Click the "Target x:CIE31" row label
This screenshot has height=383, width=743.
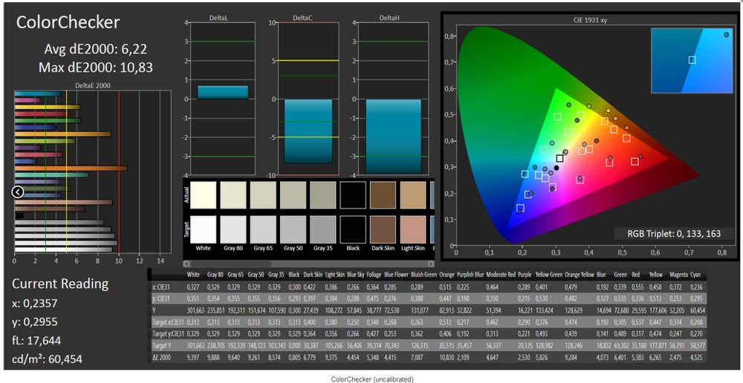(166, 323)
